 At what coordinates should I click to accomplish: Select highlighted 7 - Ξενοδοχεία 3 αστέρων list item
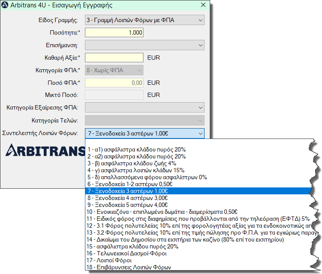point(198,191)
